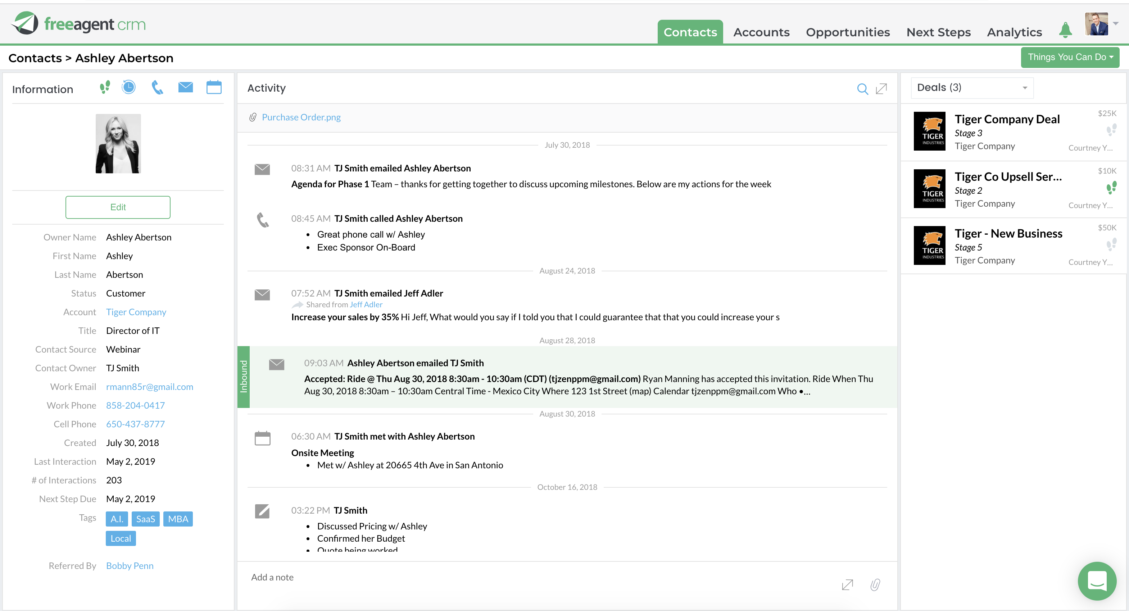Screen dimensions: 1129x611
Task: Go to the Analytics tab
Action: click(1014, 32)
